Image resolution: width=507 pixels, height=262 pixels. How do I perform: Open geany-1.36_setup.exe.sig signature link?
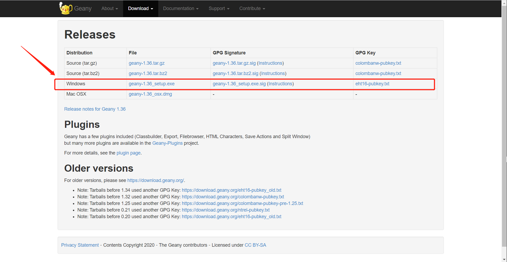(x=239, y=84)
